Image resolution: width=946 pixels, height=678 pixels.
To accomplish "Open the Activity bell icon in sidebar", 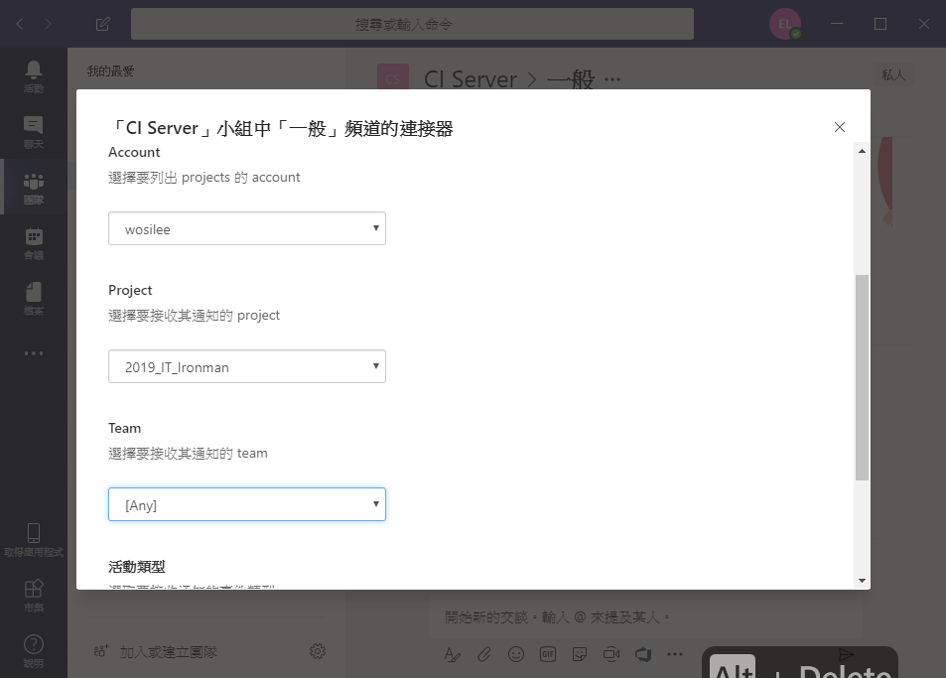I will pyautogui.click(x=33, y=76).
